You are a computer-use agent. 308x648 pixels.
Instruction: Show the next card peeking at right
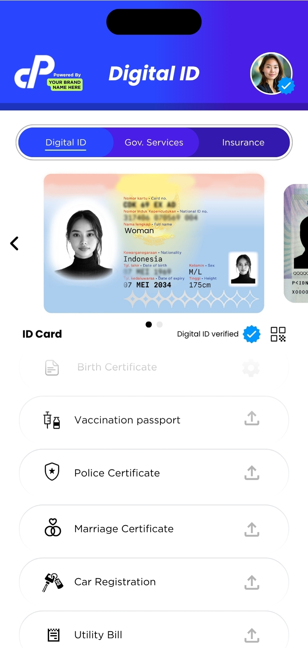click(296, 243)
